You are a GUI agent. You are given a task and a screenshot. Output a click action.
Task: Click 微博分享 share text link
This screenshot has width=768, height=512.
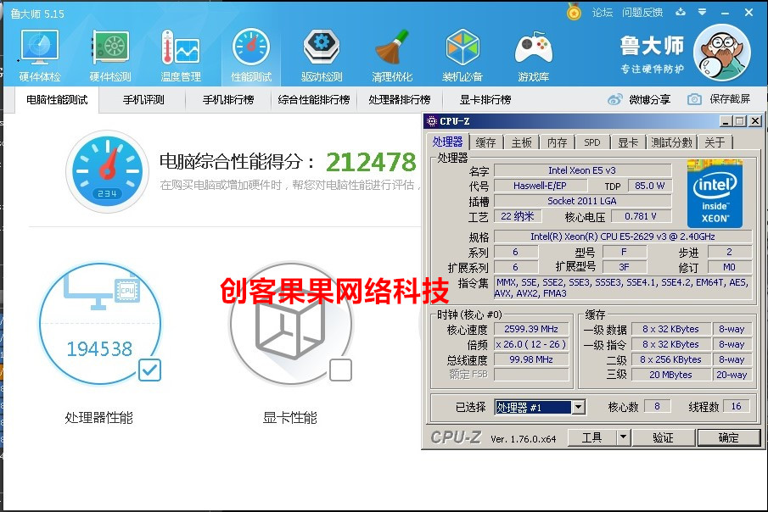tap(649, 100)
